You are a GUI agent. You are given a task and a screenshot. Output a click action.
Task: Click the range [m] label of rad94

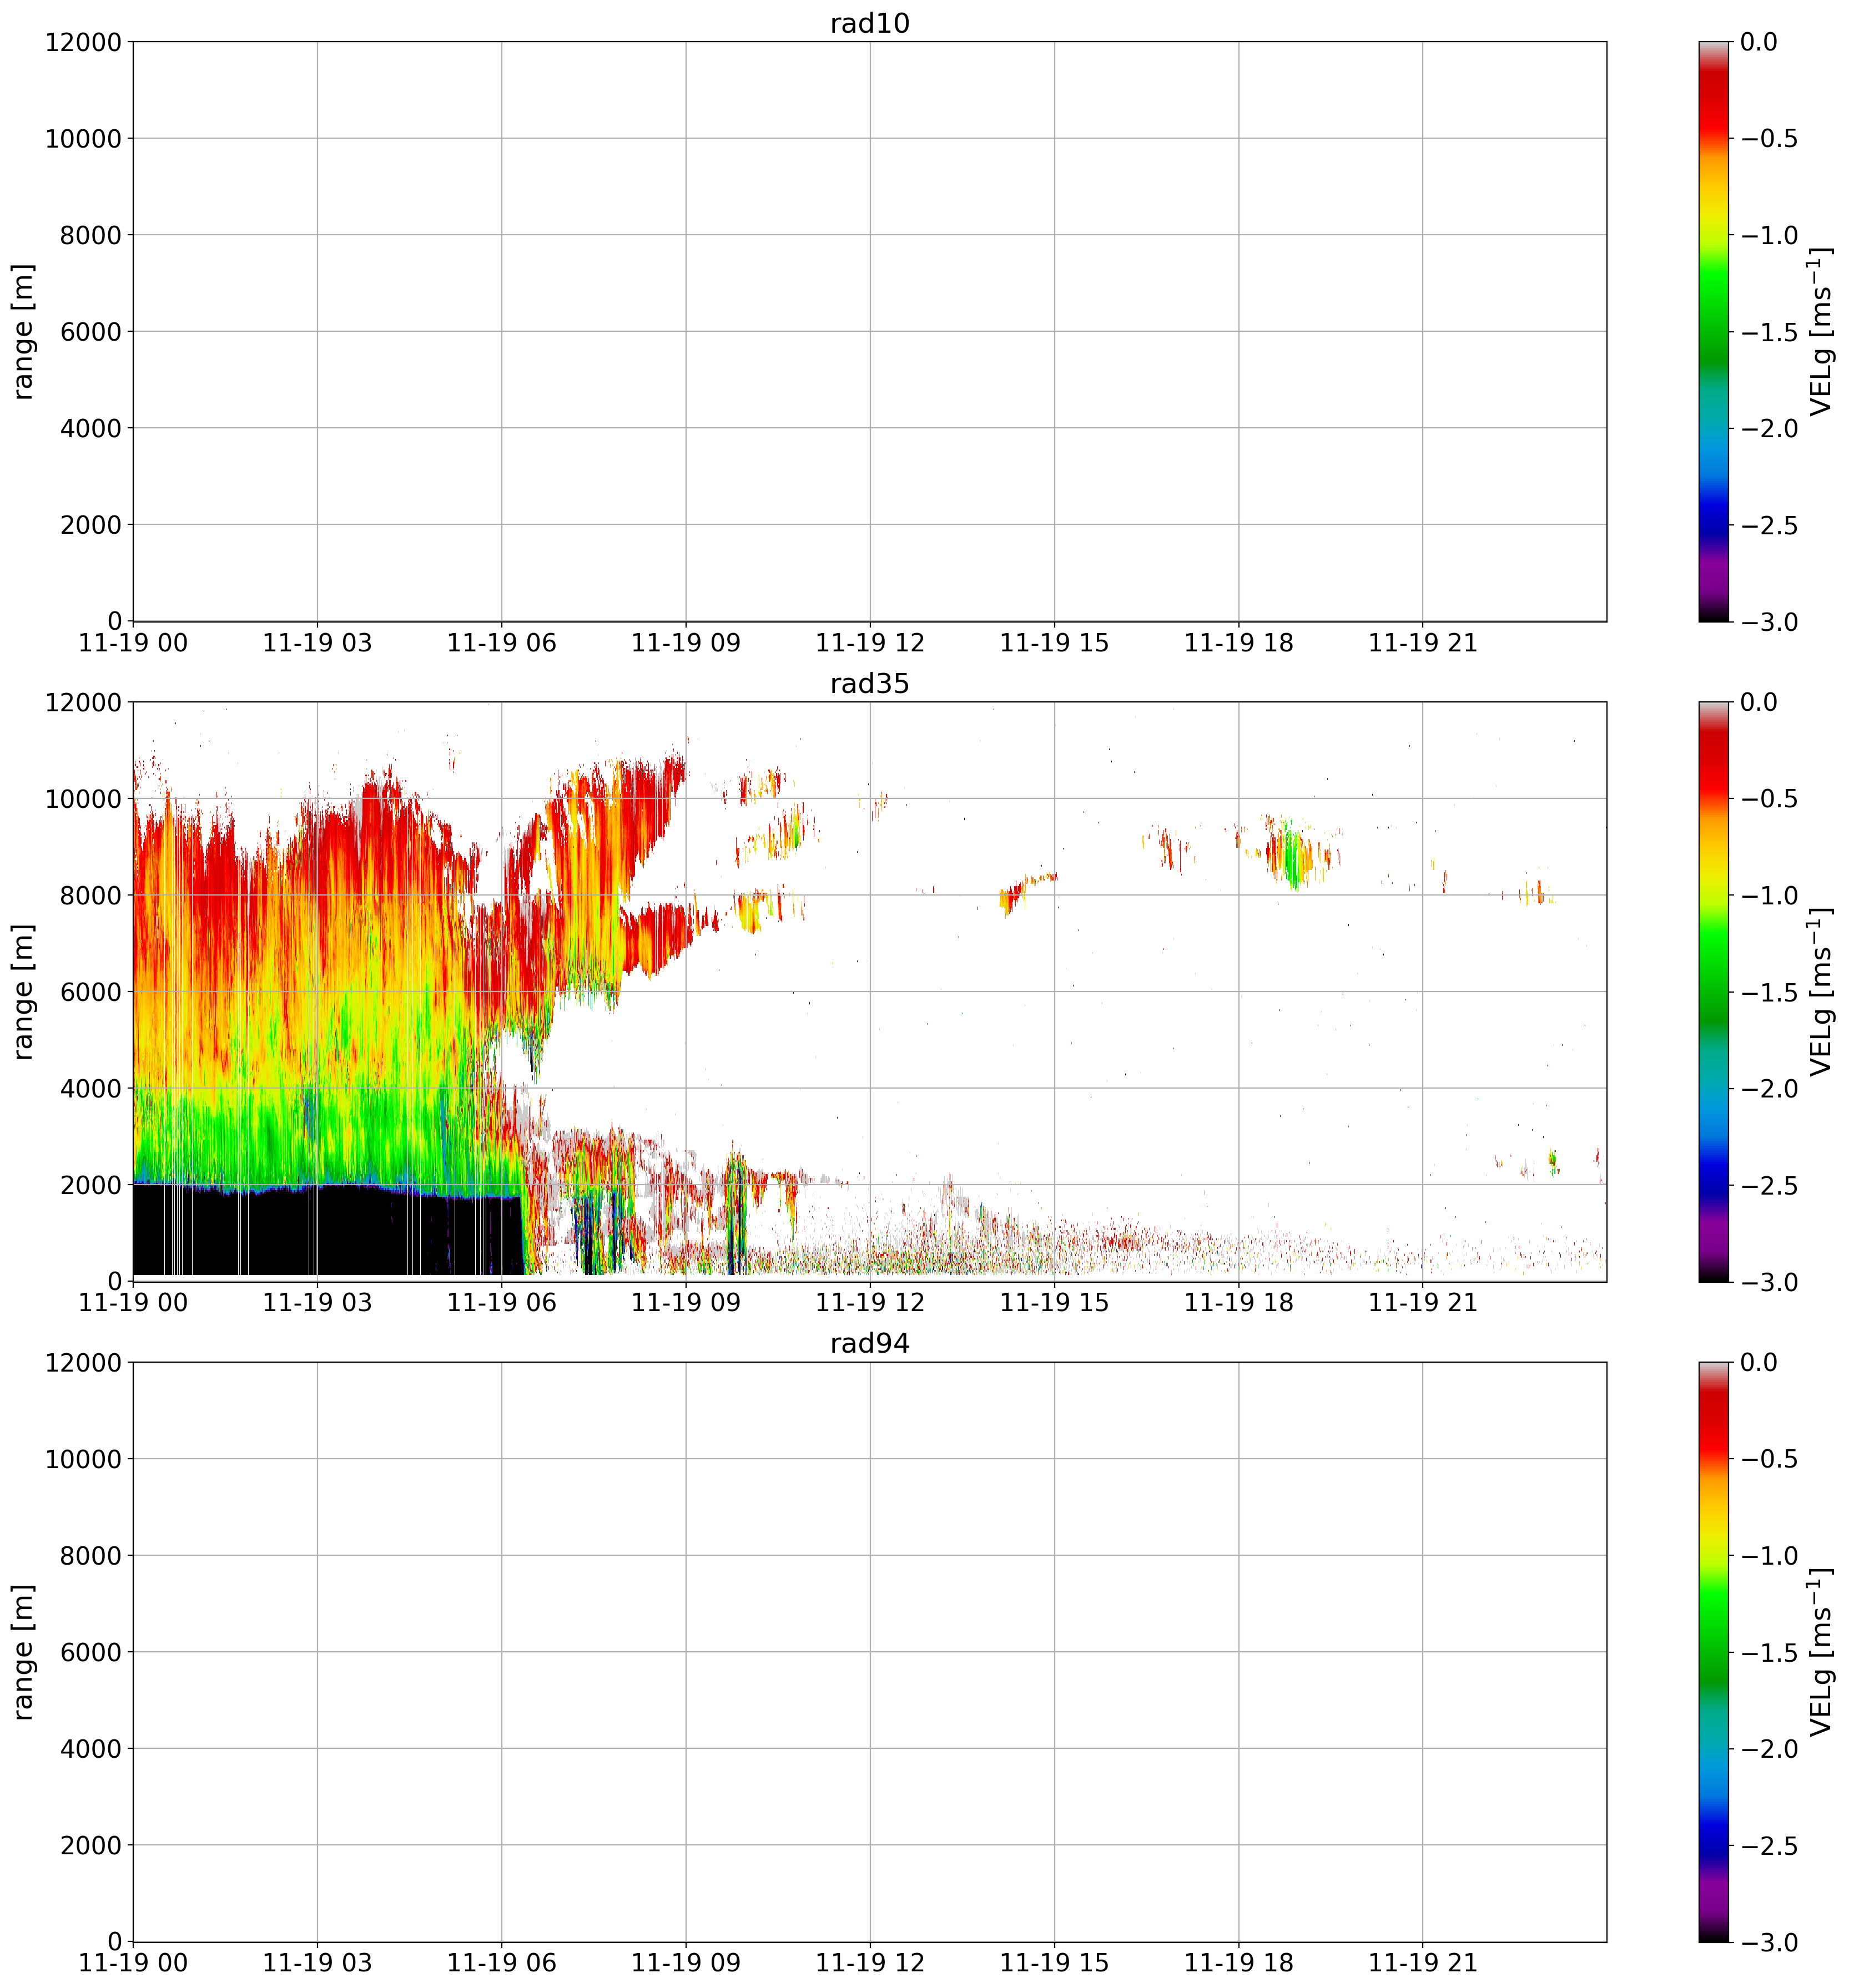24,1652
